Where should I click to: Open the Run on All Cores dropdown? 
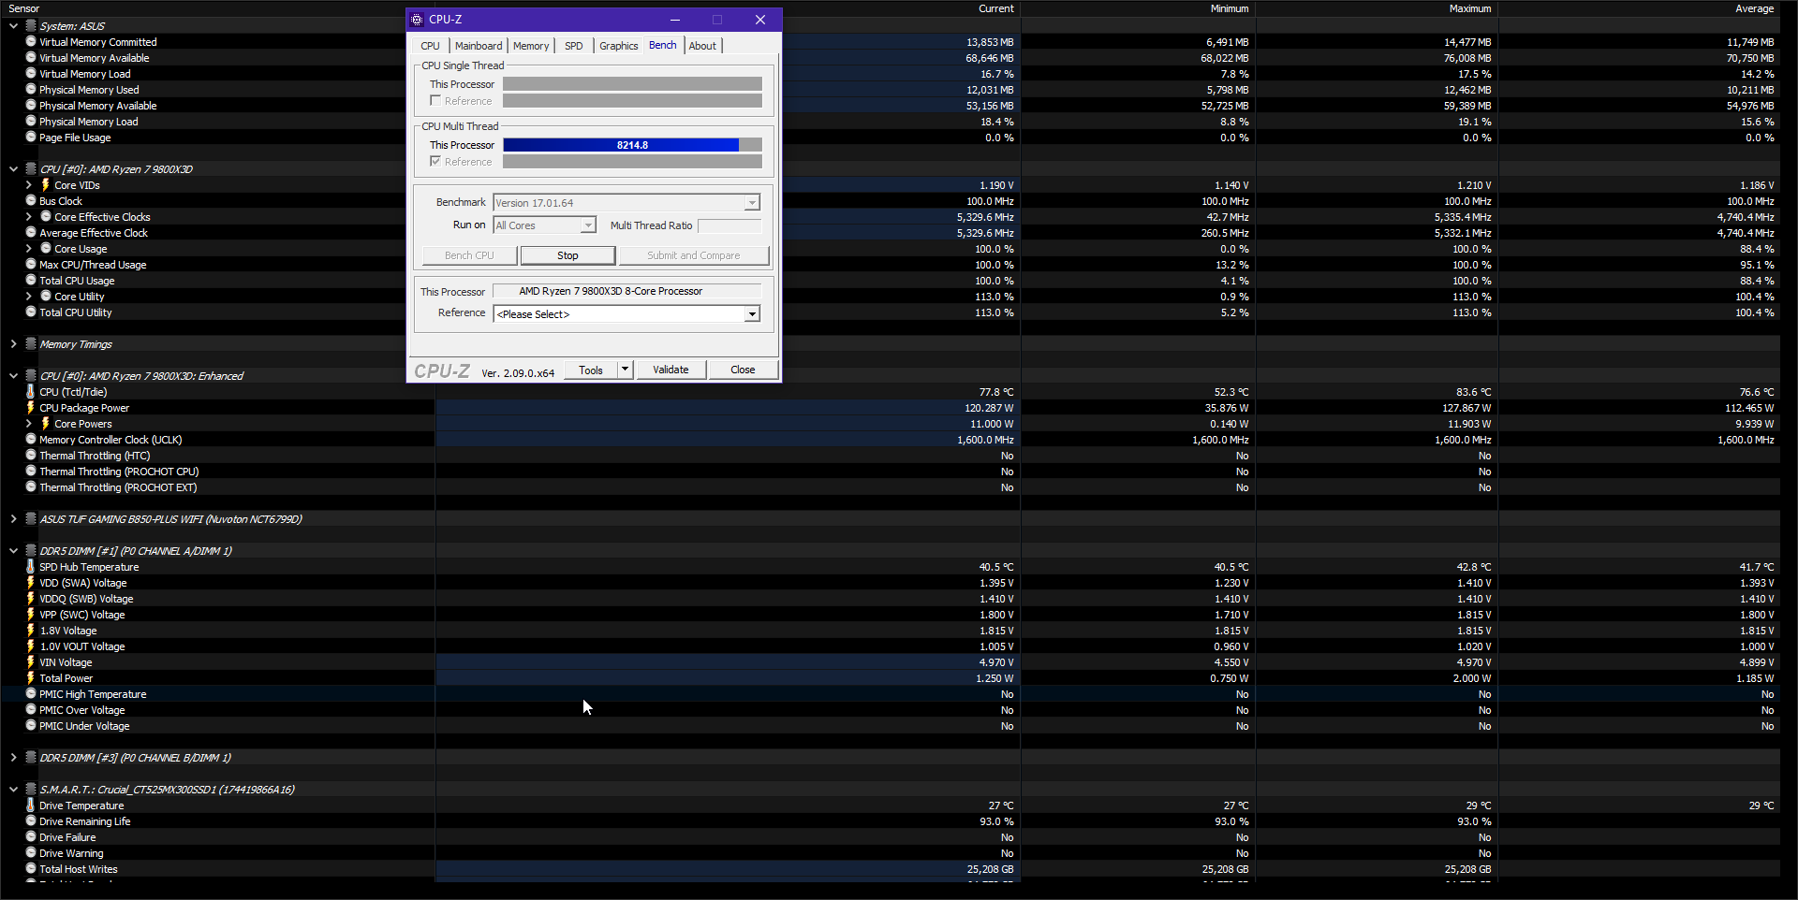pyautogui.click(x=588, y=225)
